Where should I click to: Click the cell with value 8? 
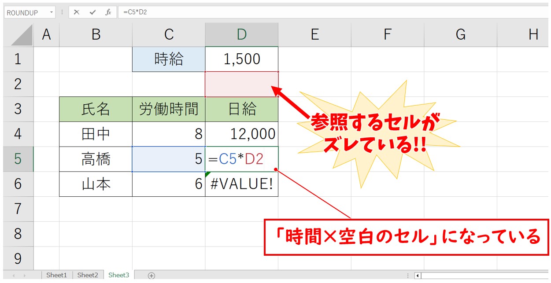click(169, 134)
